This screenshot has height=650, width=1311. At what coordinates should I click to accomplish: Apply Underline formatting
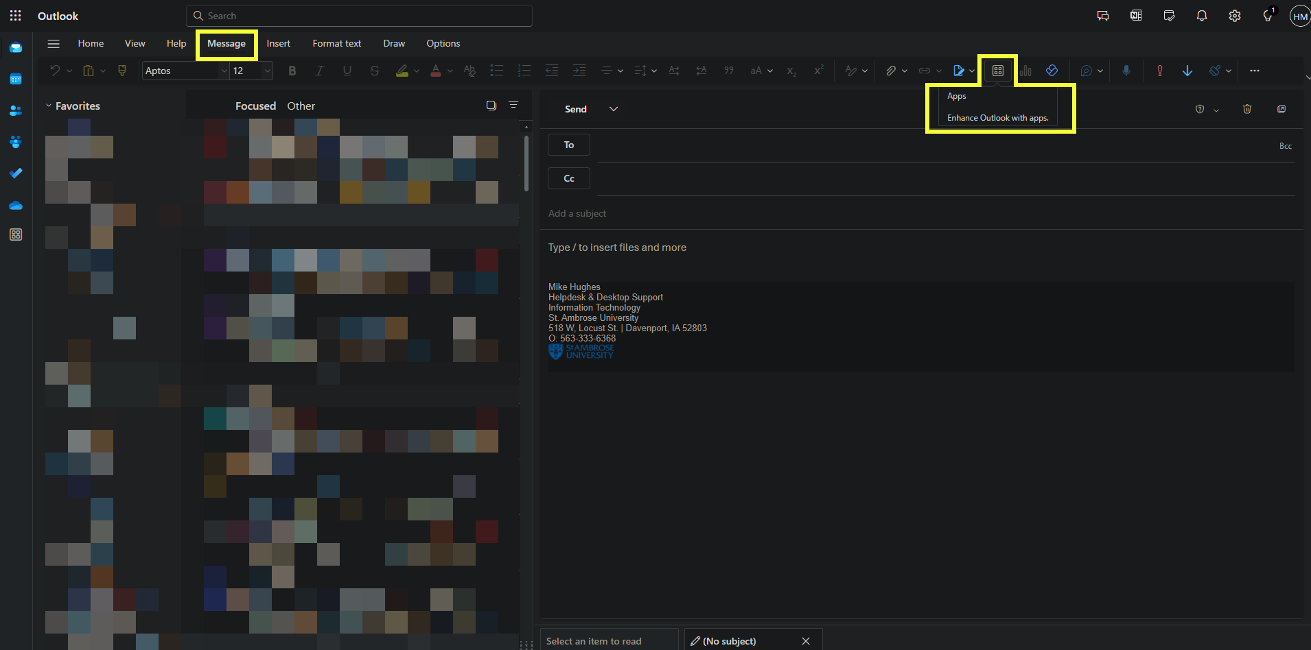[347, 71]
